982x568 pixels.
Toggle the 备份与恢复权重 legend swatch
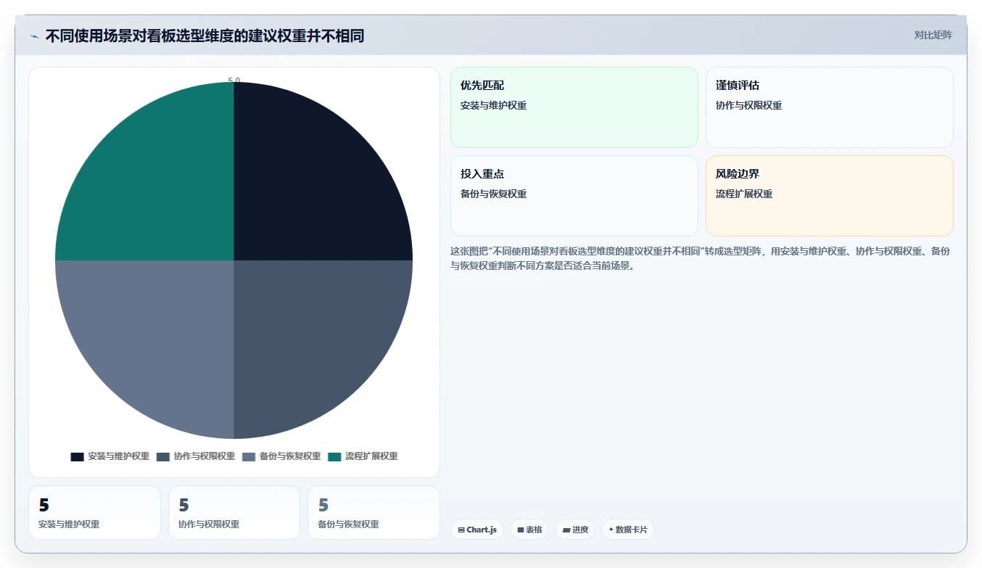tap(249, 456)
